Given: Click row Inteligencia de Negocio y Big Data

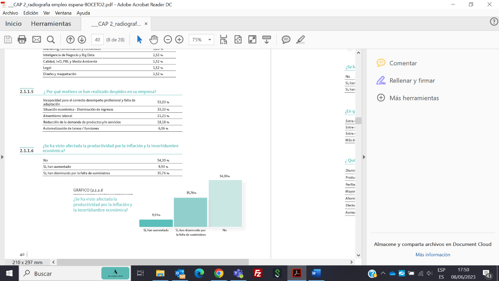Looking at the screenshot, I should point(109,55).
